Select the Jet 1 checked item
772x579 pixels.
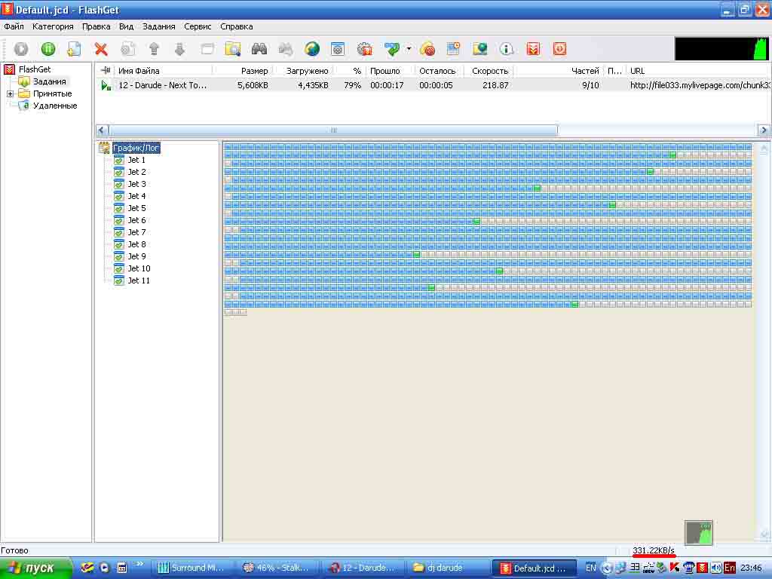coord(136,160)
